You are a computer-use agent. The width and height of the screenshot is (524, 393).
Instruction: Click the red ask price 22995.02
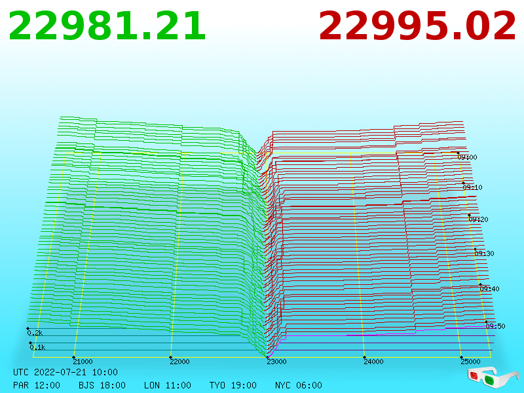point(417,26)
